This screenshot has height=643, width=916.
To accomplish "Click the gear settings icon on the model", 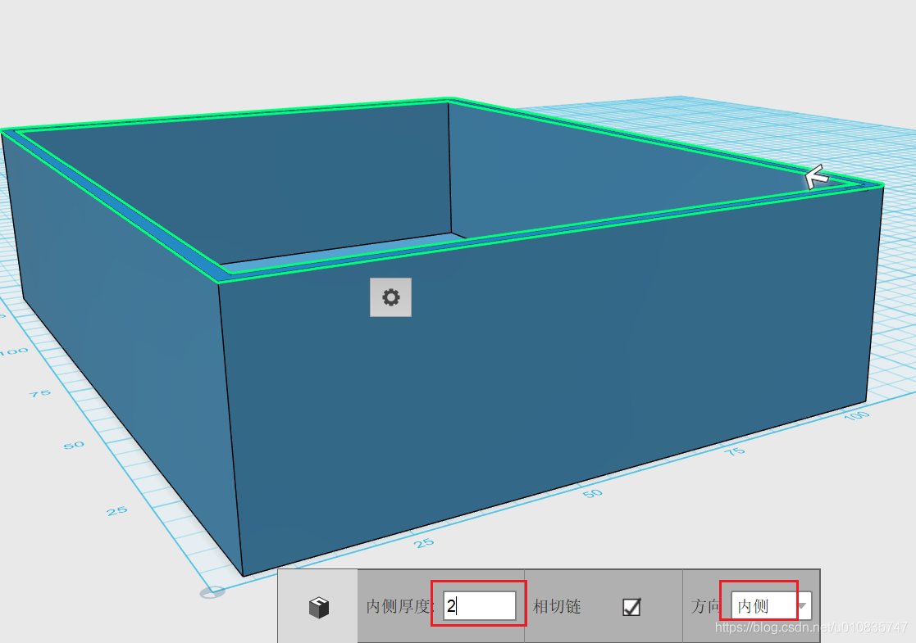I will tap(390, 297).
